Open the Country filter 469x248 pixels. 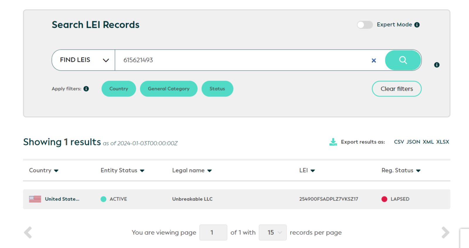point(119,89)
